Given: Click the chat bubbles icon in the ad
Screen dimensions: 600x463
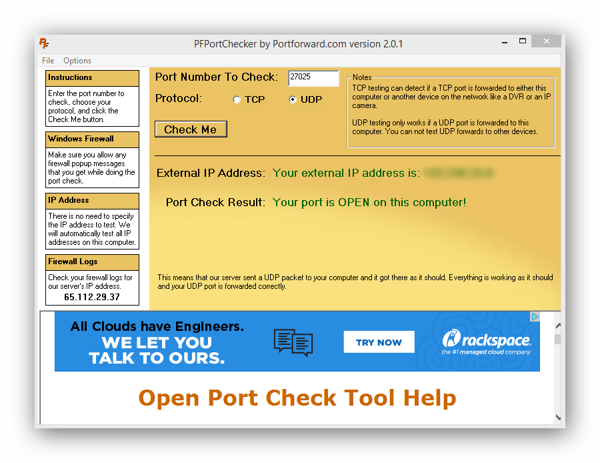Looking at the screenshot, I should (x=293, y=342).
